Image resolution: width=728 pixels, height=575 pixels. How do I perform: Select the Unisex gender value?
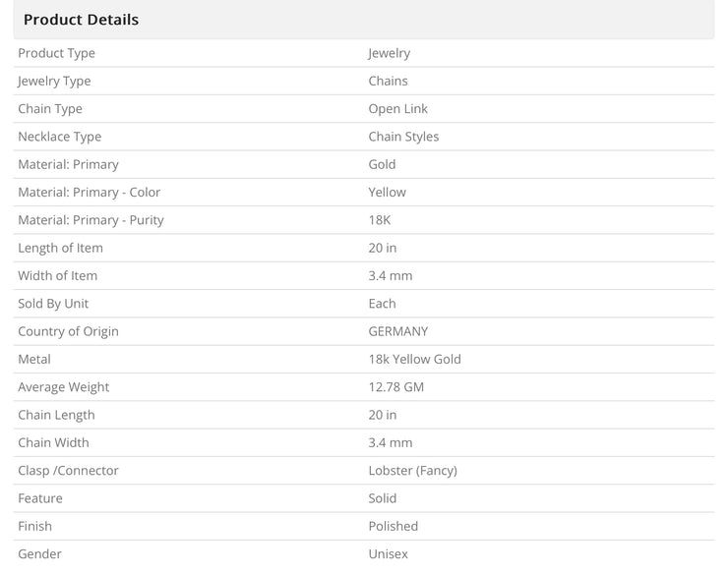[388, 553]
